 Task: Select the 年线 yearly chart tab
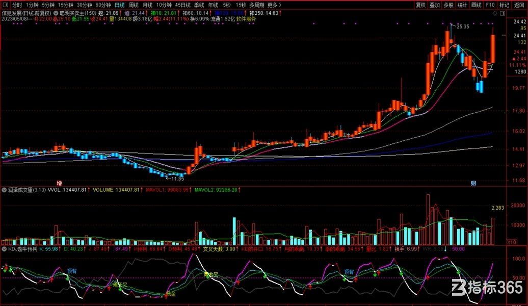click(x=213, y=5)
